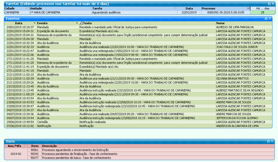278x162 pixels.
Task: Toggle the Ano/Mês column selector box
Action: click(x=25, y=146)
